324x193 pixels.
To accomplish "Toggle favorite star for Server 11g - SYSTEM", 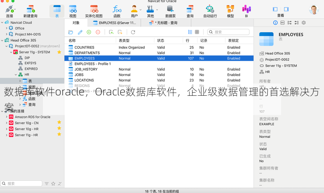I will click(x=59, y=52).
